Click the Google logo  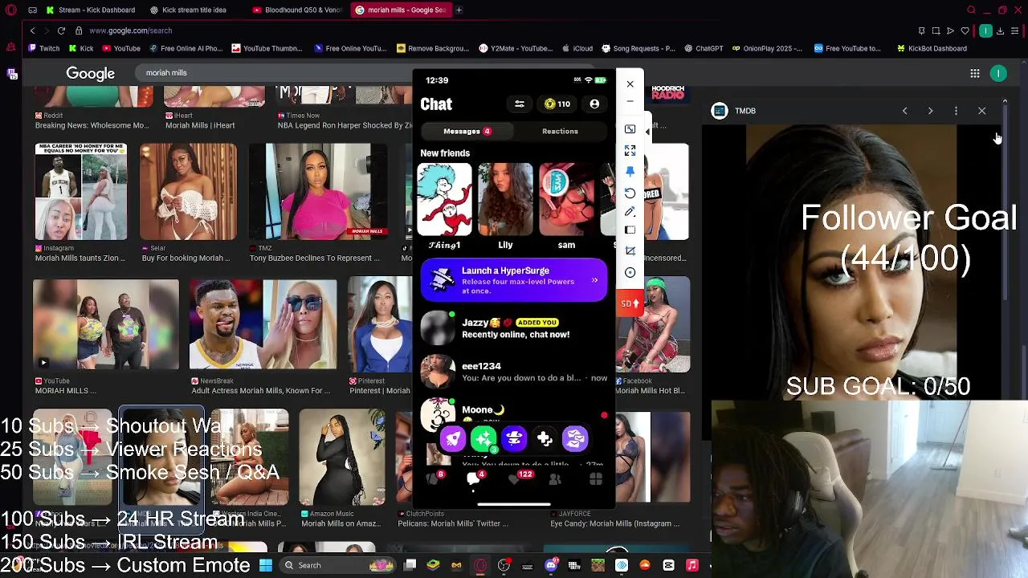pyautogui.click(x=90, y=73)
